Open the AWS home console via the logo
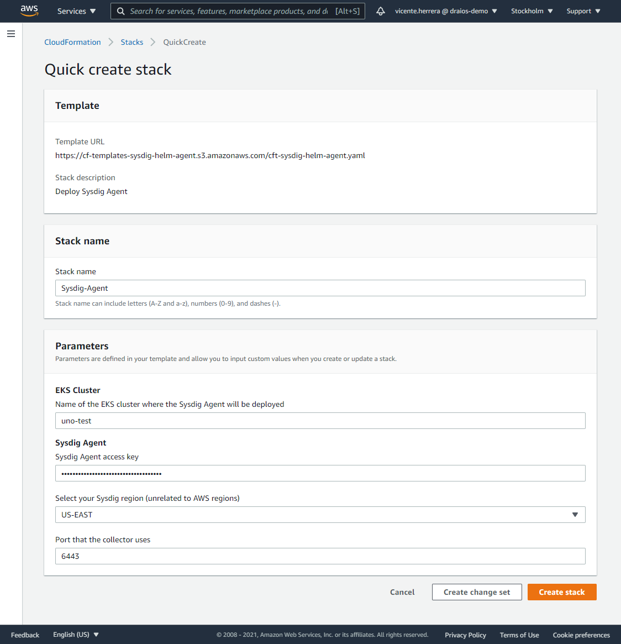The image size is (621, 644). click(29, 11)
